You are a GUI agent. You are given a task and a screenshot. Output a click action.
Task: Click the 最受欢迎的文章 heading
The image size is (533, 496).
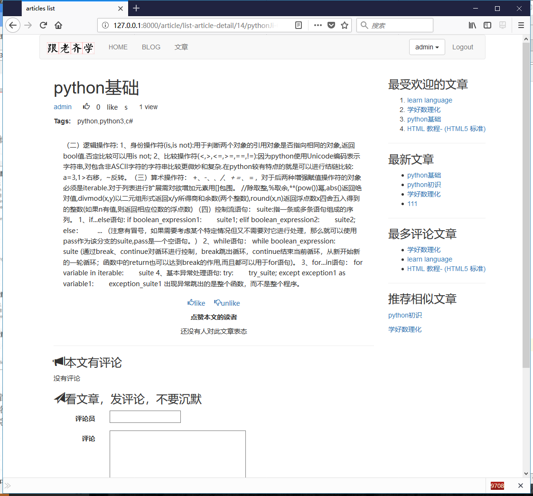428,84
